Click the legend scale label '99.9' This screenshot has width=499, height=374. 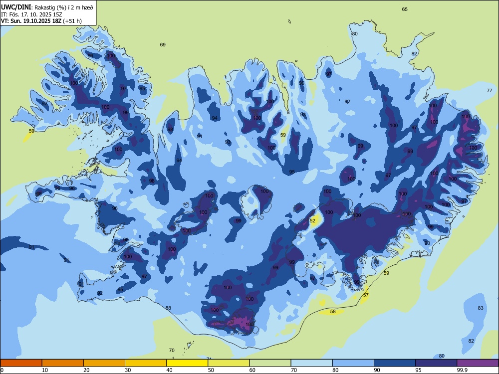click(462, 370)
